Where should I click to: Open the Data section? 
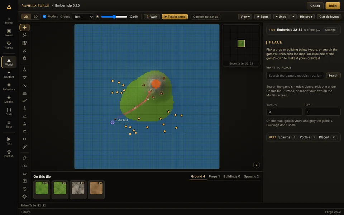point(9,124)
